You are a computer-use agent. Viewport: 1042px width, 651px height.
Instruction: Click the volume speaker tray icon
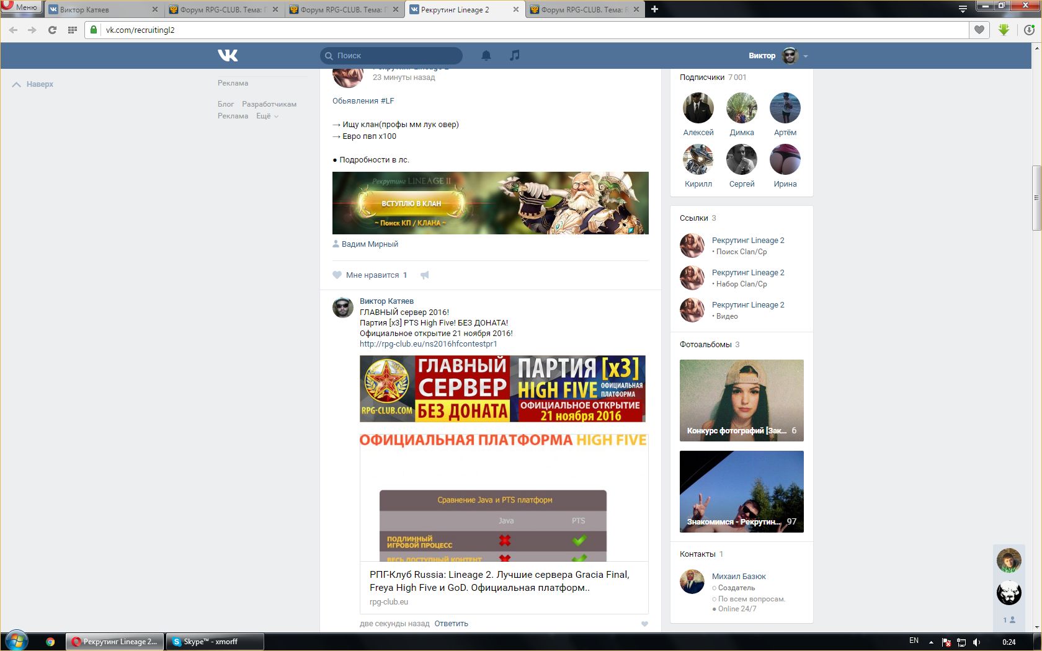point(977,642)
